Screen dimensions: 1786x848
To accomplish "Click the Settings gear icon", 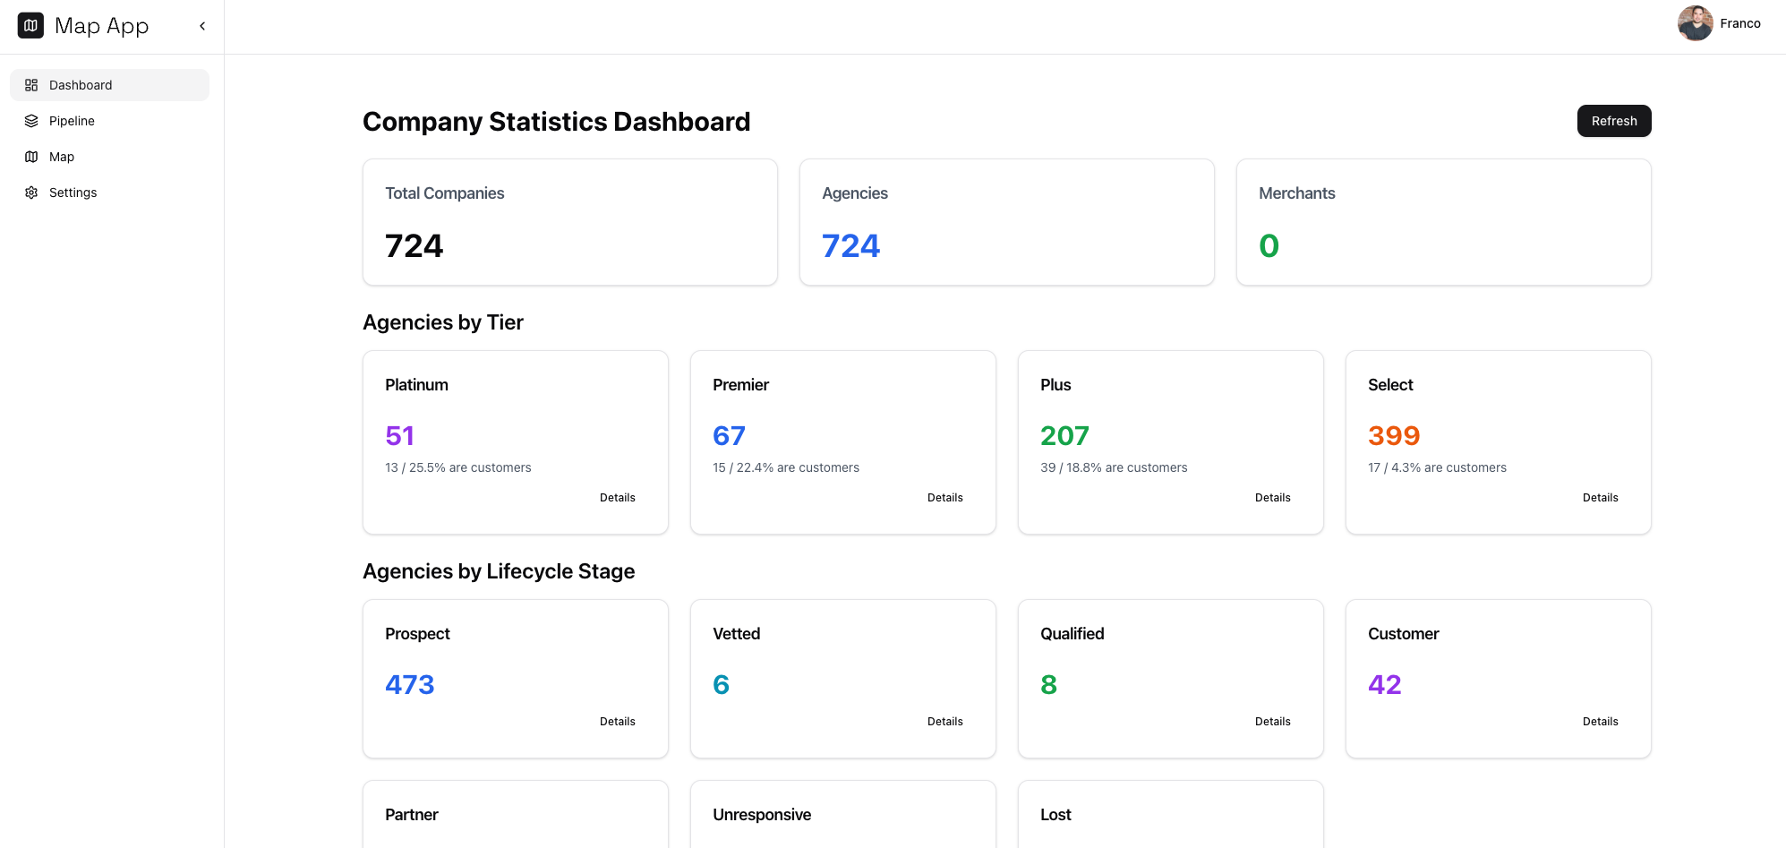I will coord(31,192).
